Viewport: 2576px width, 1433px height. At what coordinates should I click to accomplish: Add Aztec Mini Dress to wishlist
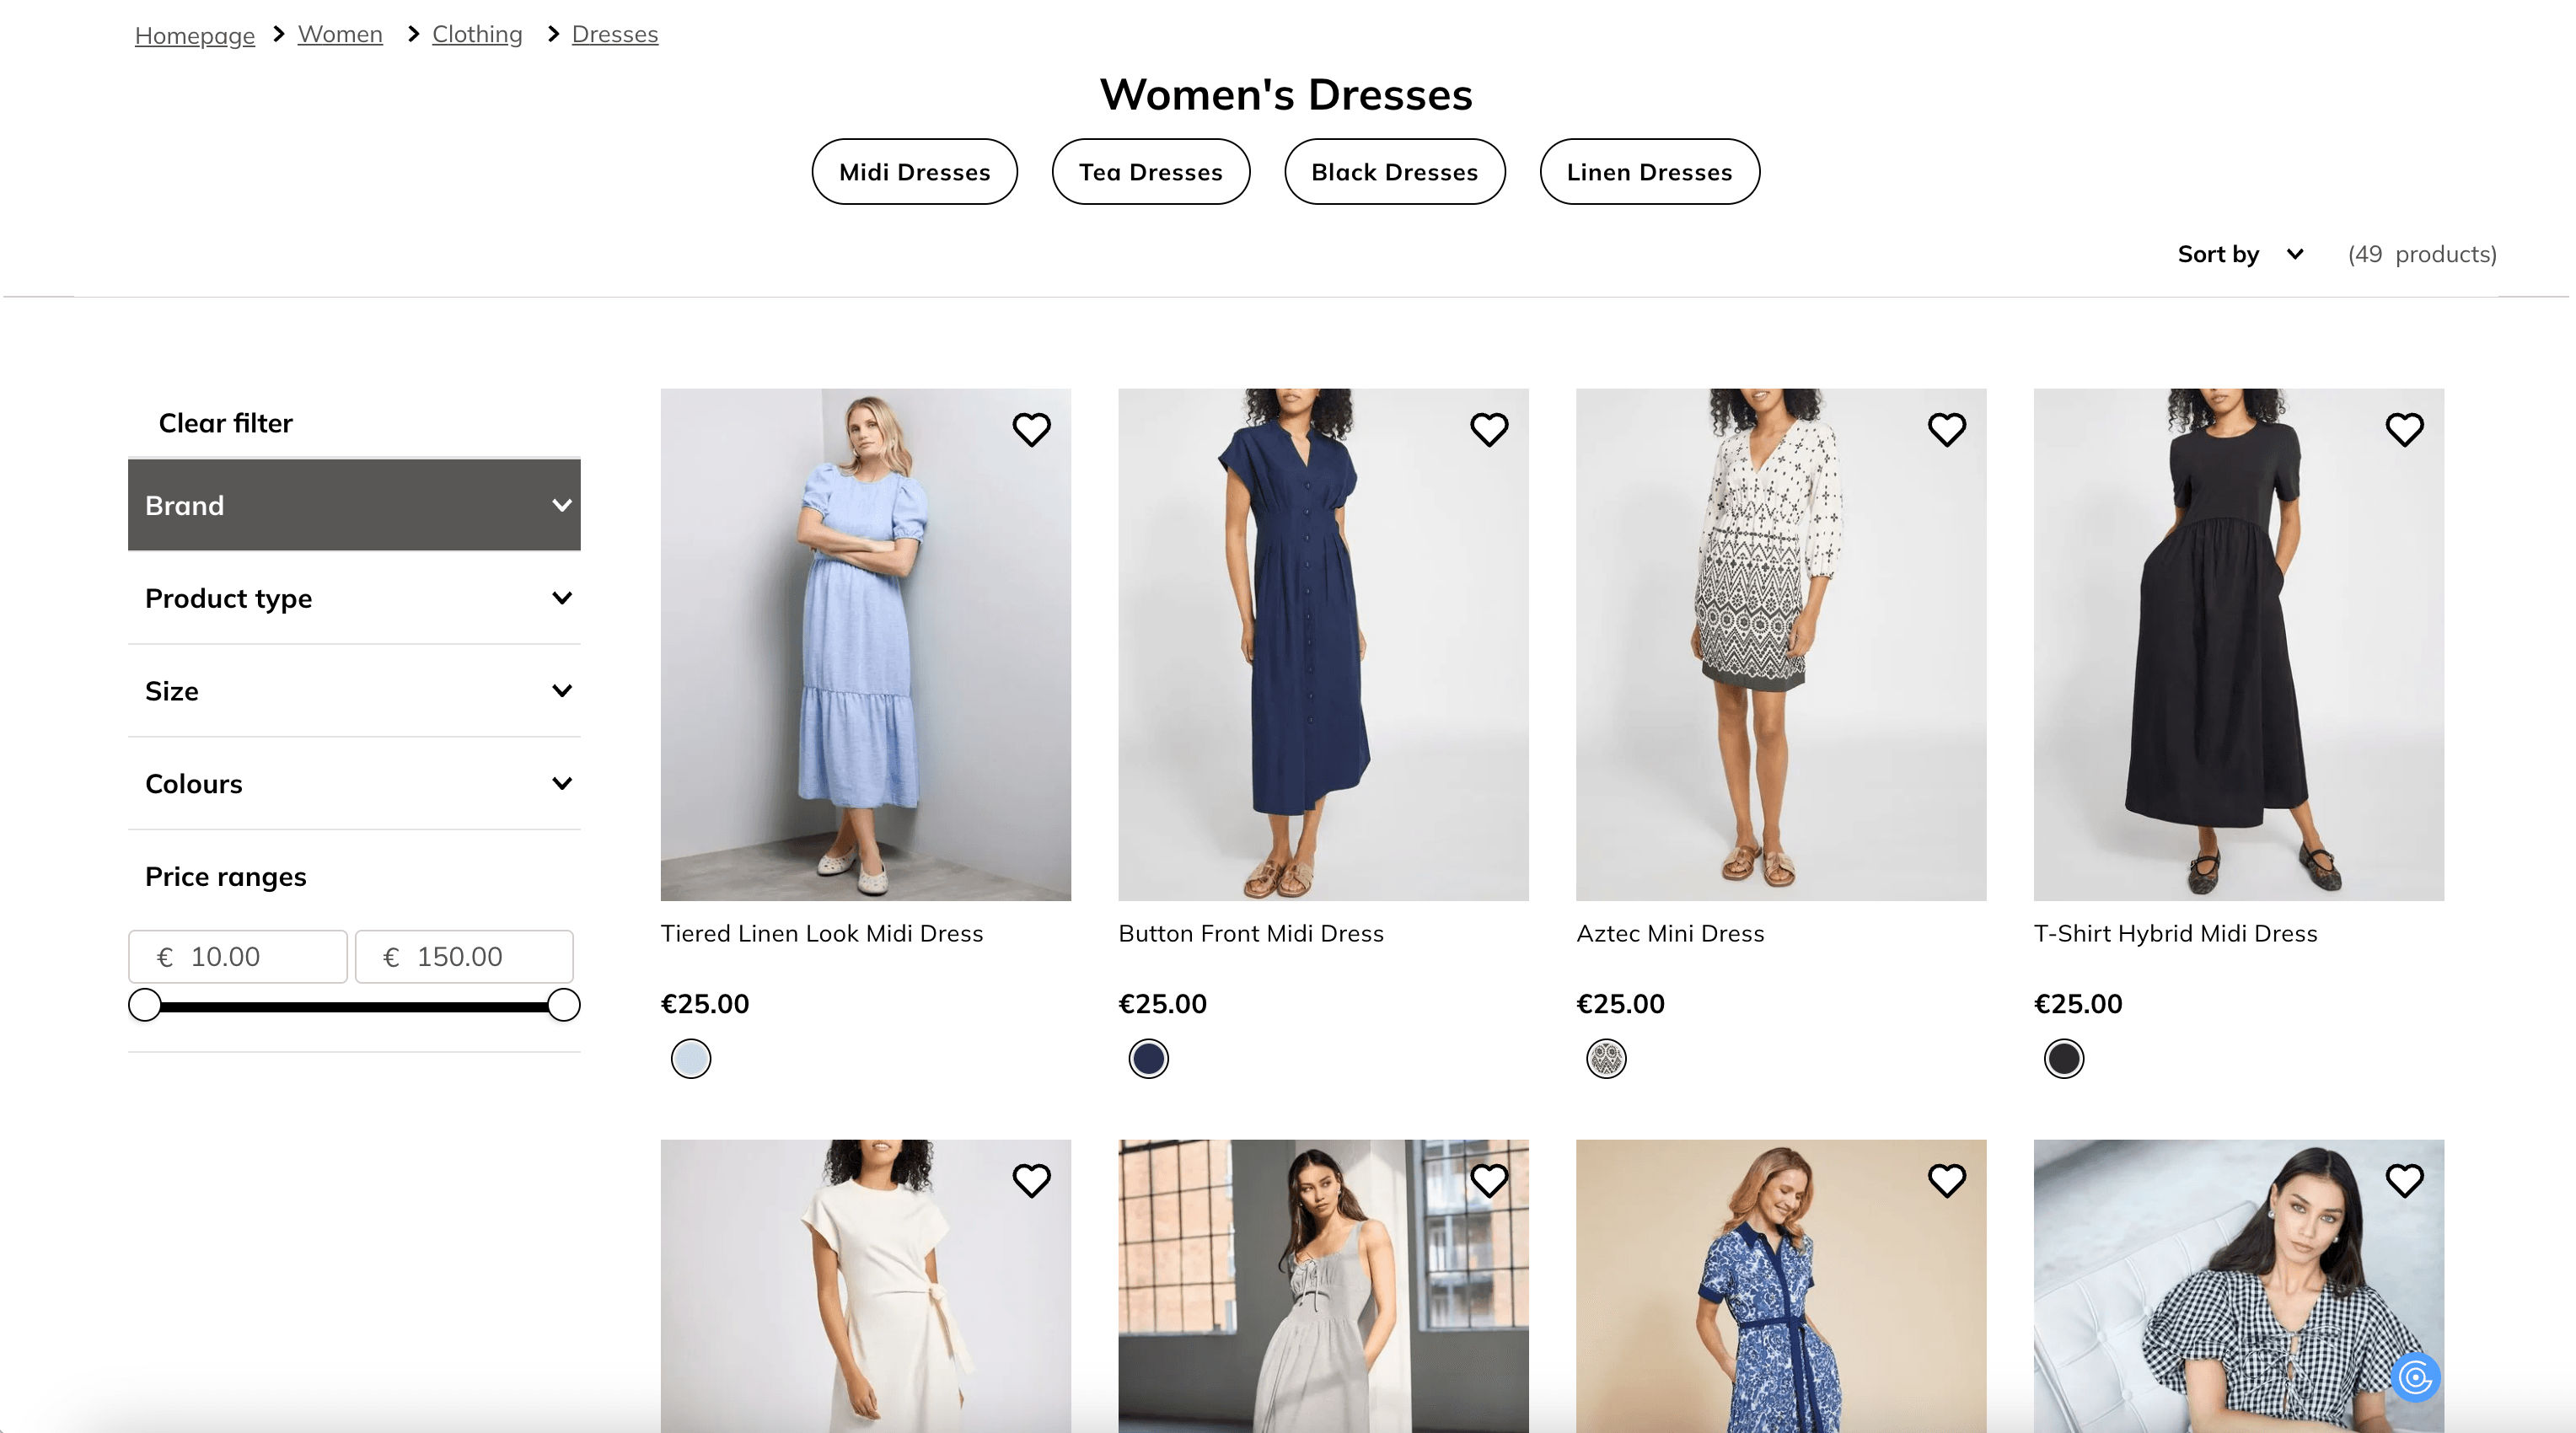[1946, 430]
